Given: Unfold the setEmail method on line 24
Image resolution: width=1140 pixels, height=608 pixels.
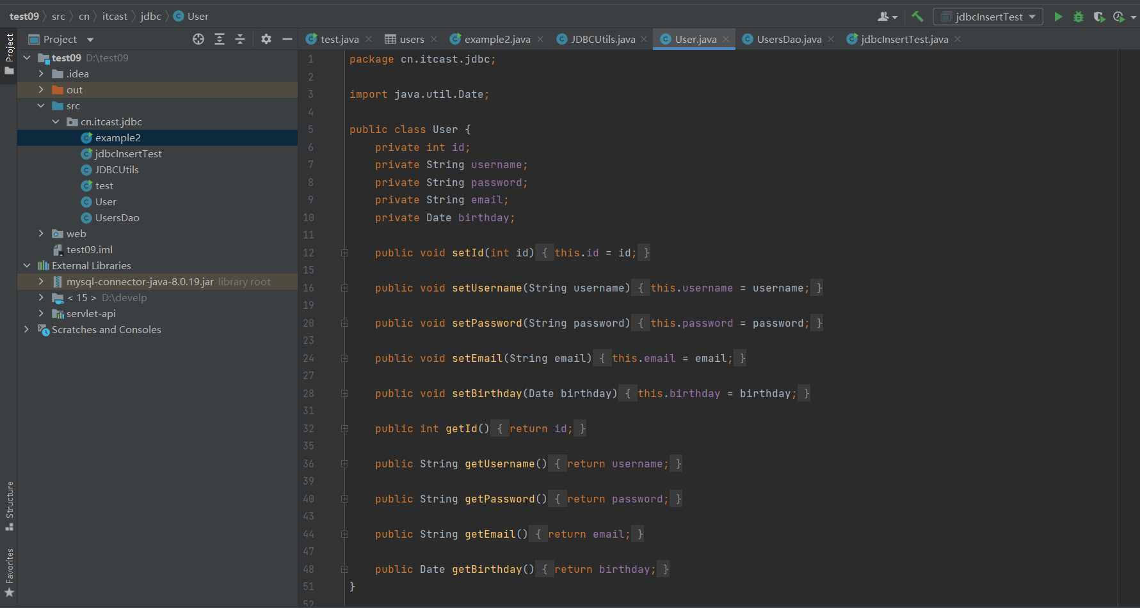Looking at the screenshot, I should 344,358.
